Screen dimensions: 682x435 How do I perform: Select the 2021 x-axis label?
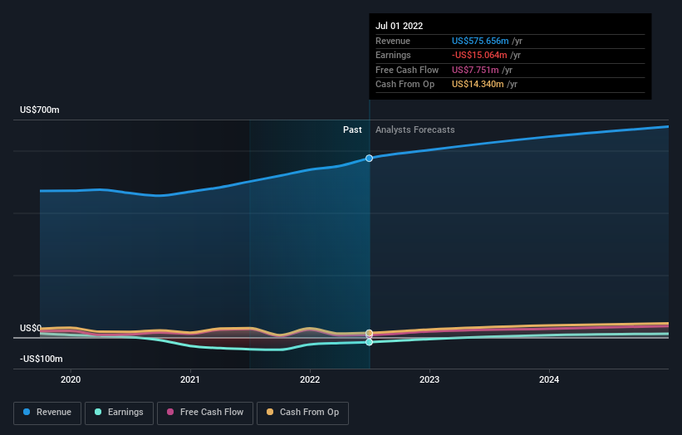[x=190, y=379]
